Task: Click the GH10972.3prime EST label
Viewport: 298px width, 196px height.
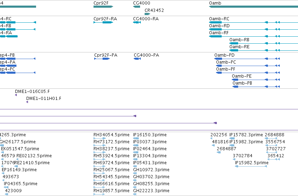Action: (x=151, y=170)
